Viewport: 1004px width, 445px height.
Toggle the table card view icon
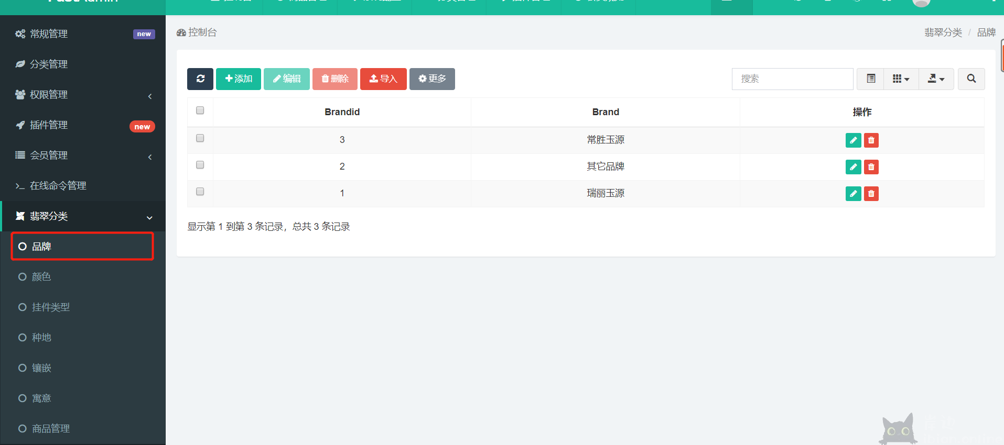(871, 79)
